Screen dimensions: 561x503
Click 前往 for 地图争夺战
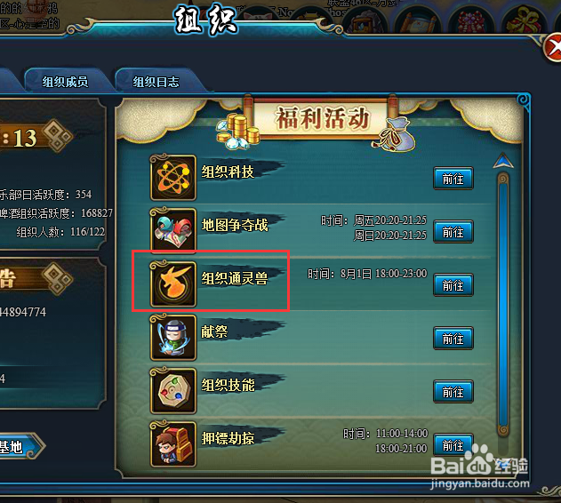click(x=453, y=232)
